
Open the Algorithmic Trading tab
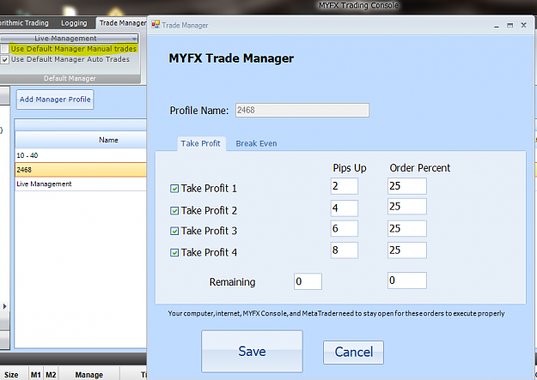click(25, 23)
